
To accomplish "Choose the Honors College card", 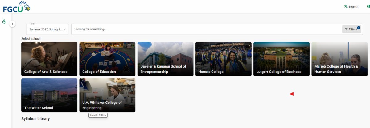I will click(x=224, y=59).
